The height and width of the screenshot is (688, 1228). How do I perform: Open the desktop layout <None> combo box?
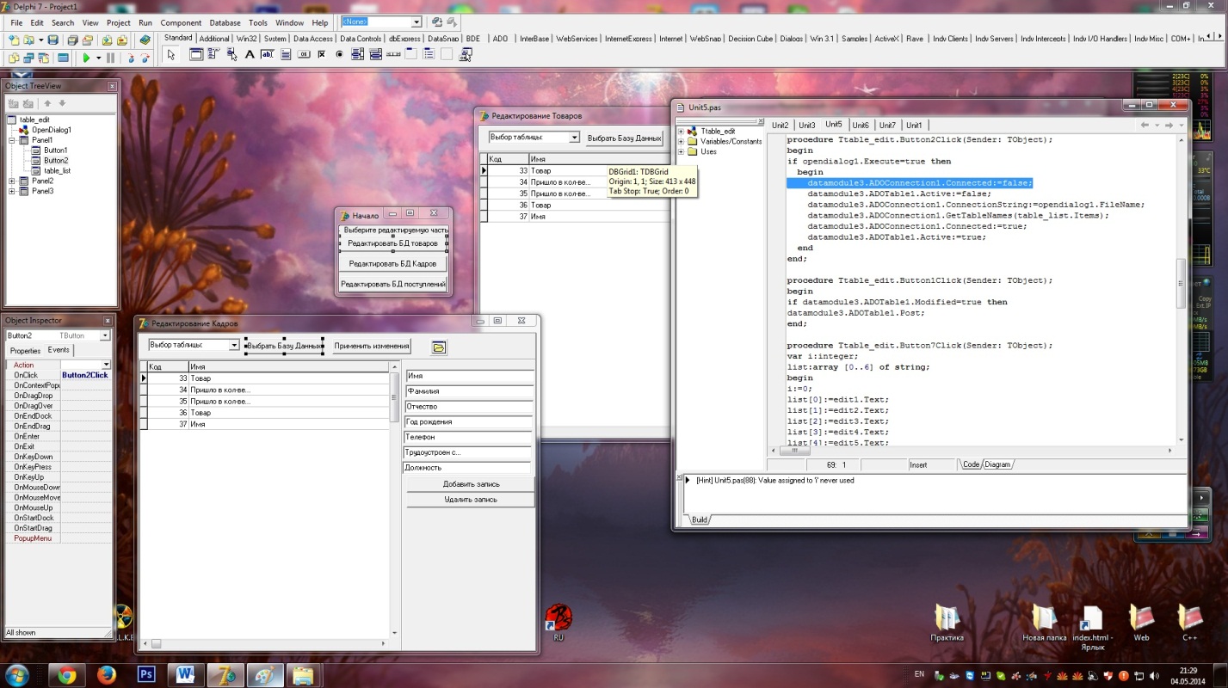click(x=417, y=21)
